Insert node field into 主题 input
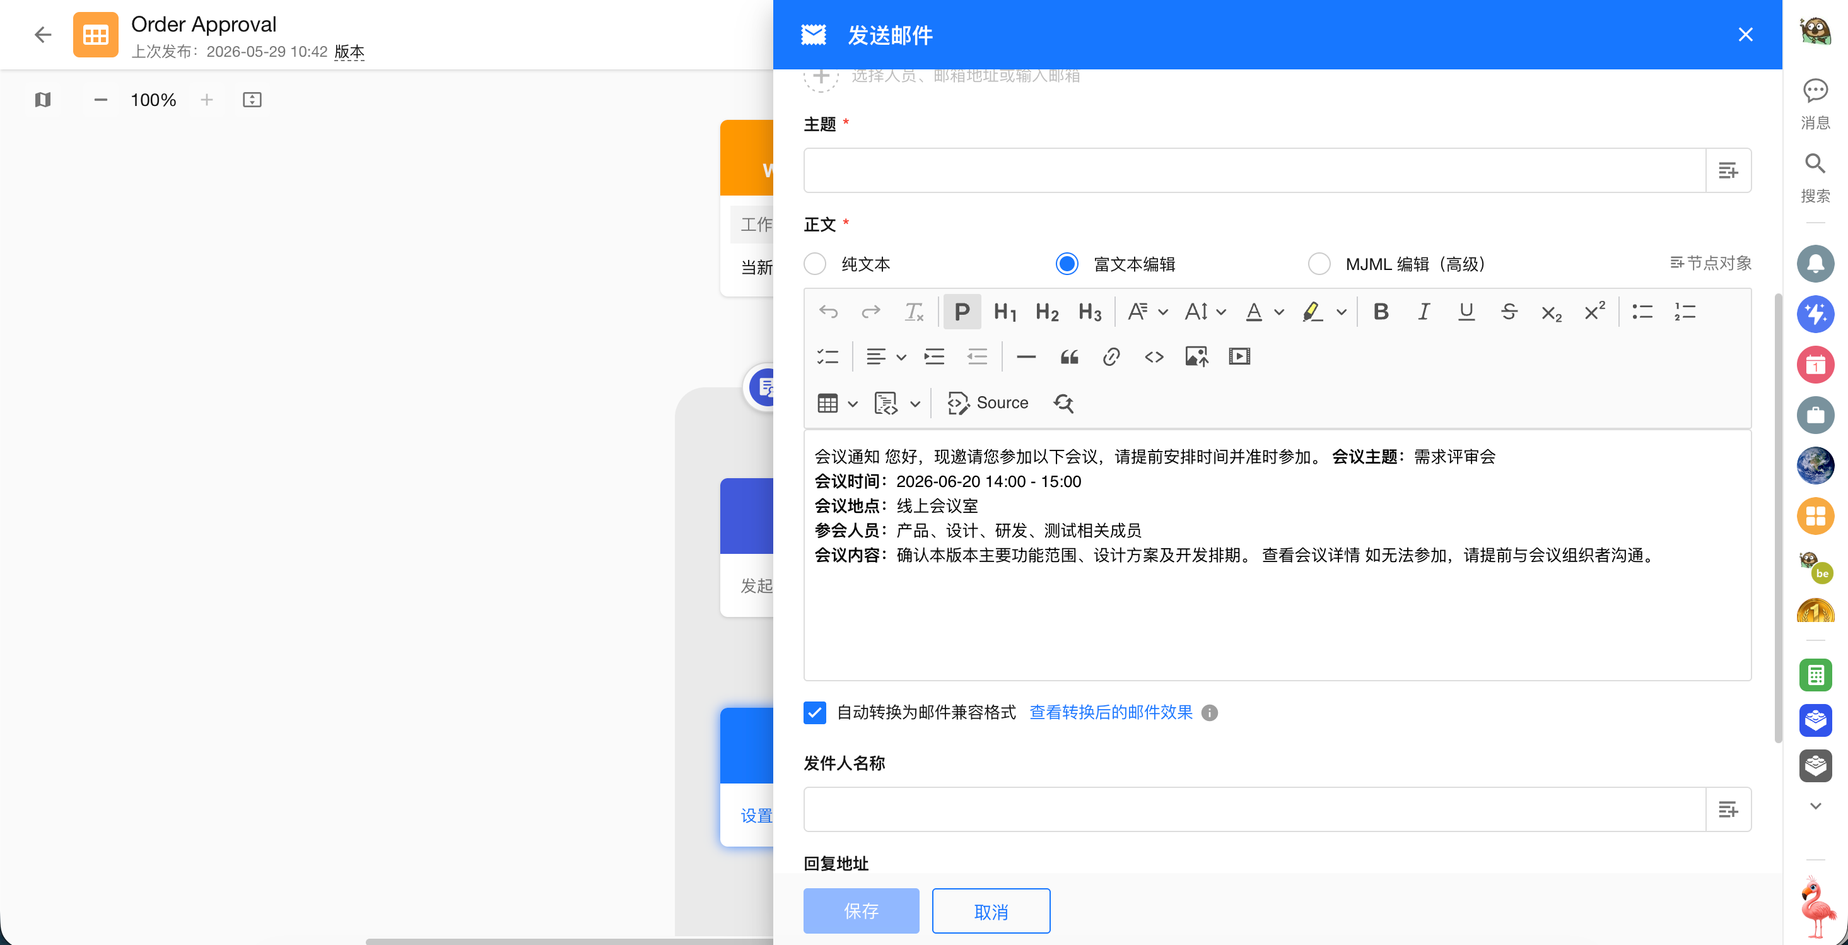 [1728, 171]
